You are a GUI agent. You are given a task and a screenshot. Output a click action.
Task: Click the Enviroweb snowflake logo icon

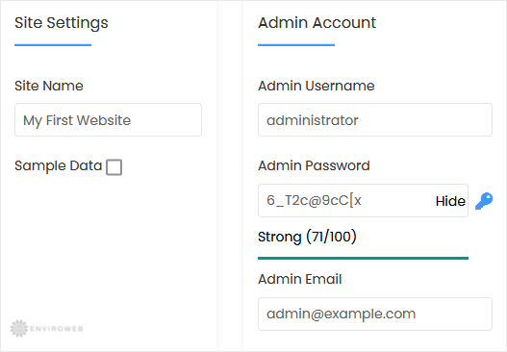[x=18, y=328]
